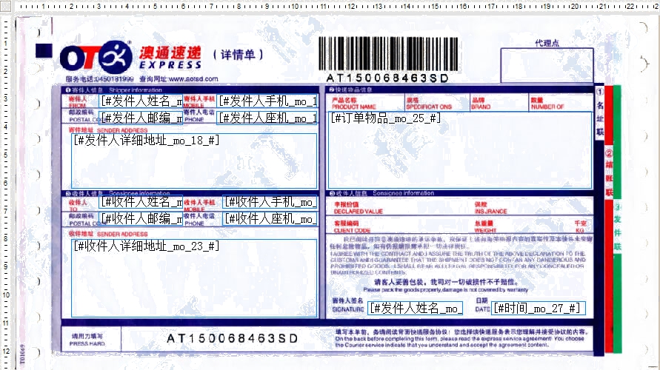The height and width of the screenshot is (370, 660).
Task: Click the WEIGHT label
Action: click(x=486, y=230)
